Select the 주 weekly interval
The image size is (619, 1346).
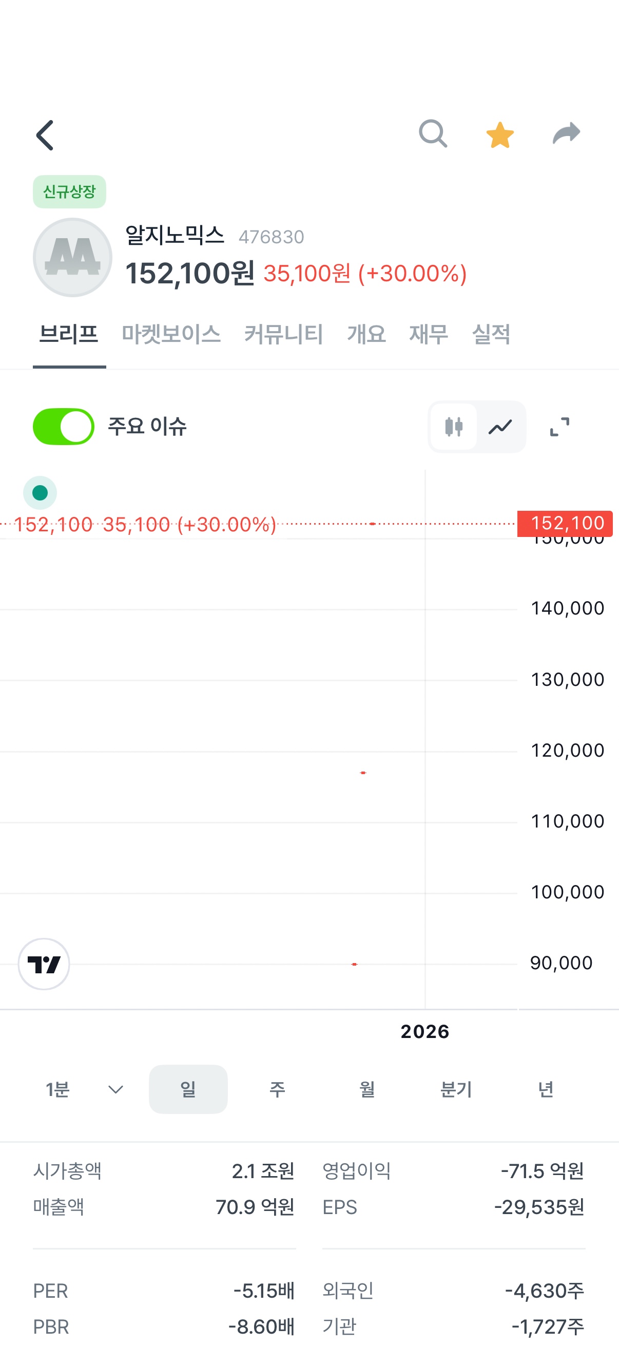click(x=277, y=1089)
